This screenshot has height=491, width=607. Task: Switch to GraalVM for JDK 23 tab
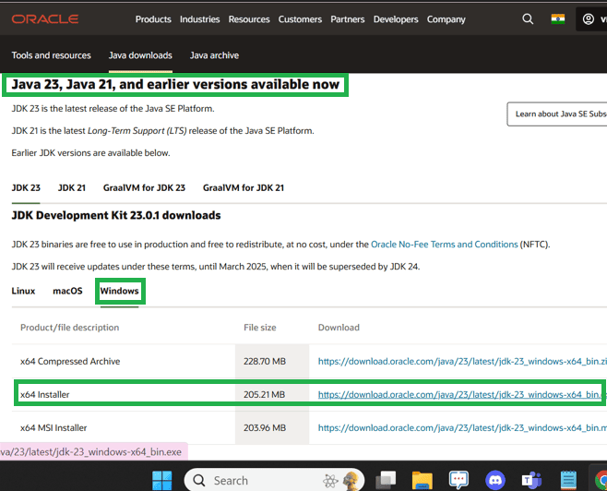click(x=144, y=187)
